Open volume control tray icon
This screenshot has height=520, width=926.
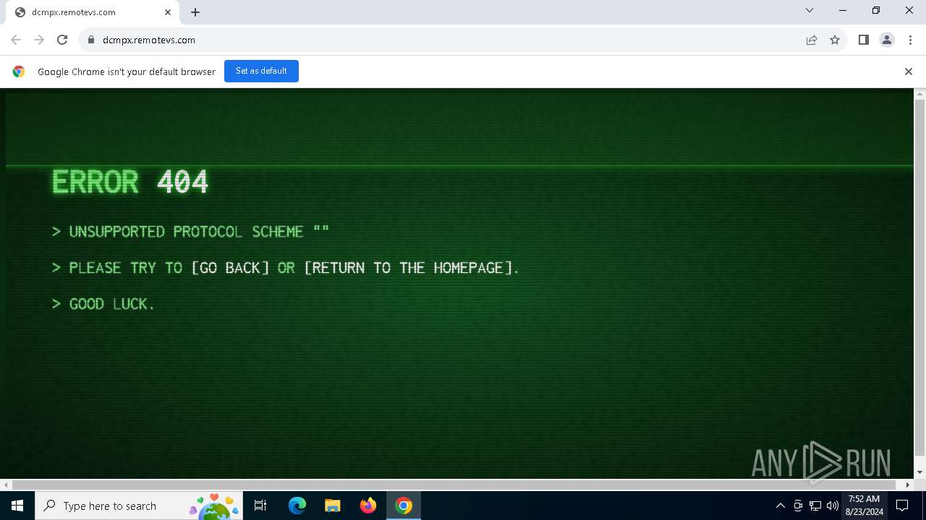833,506
